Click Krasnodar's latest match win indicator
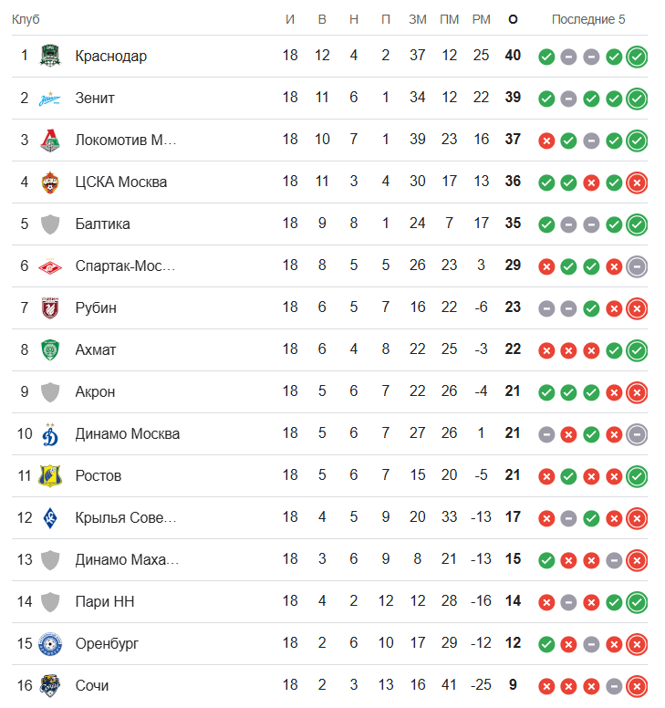Screen dimensions: 665x708 [637, 57]
